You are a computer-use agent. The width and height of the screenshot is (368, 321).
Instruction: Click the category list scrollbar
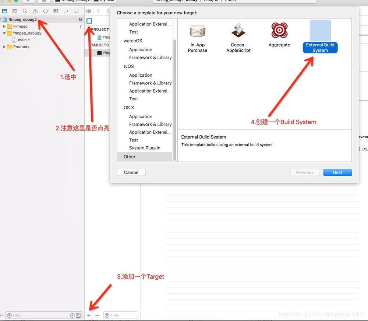[x=174, y=100]
